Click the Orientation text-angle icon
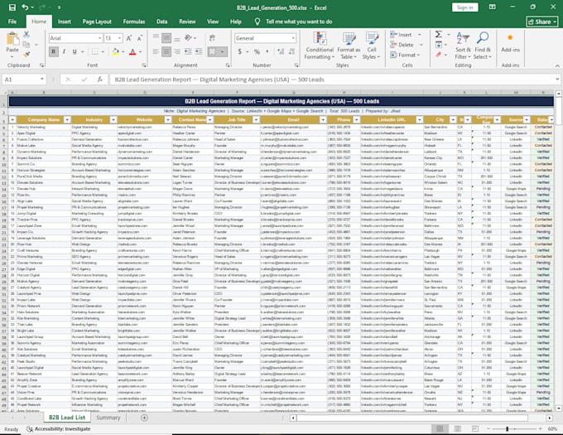Image resolution: width=563 pixels, height=435 pixels. coord(188,38)
